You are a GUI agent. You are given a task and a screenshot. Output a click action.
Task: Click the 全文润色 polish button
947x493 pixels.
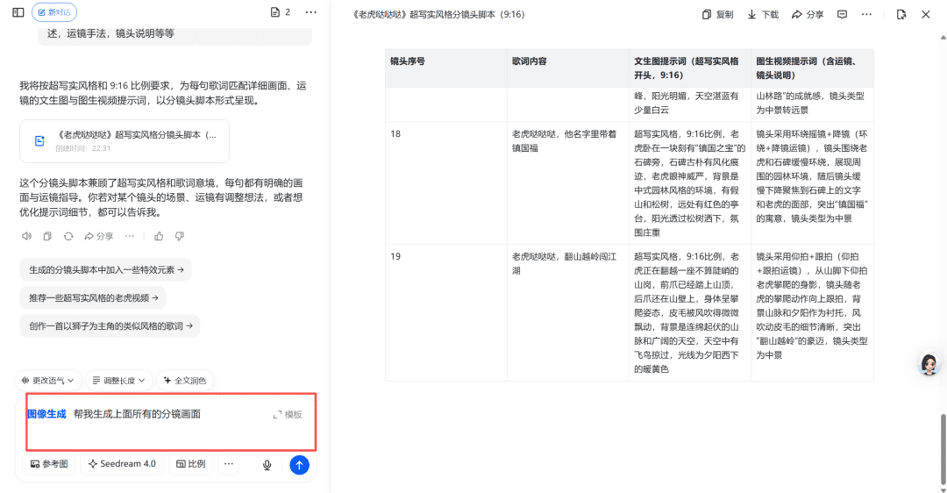(185, 381)
